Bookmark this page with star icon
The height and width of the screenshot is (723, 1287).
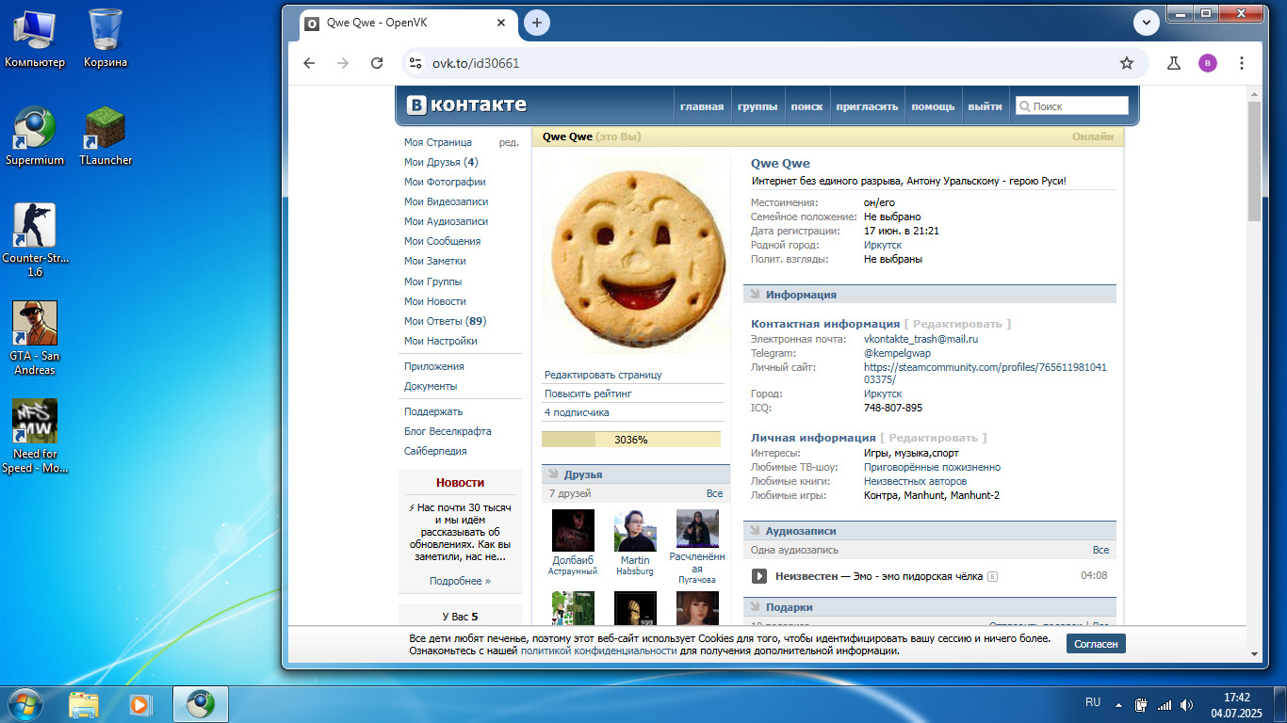[x=1126, y=63]
